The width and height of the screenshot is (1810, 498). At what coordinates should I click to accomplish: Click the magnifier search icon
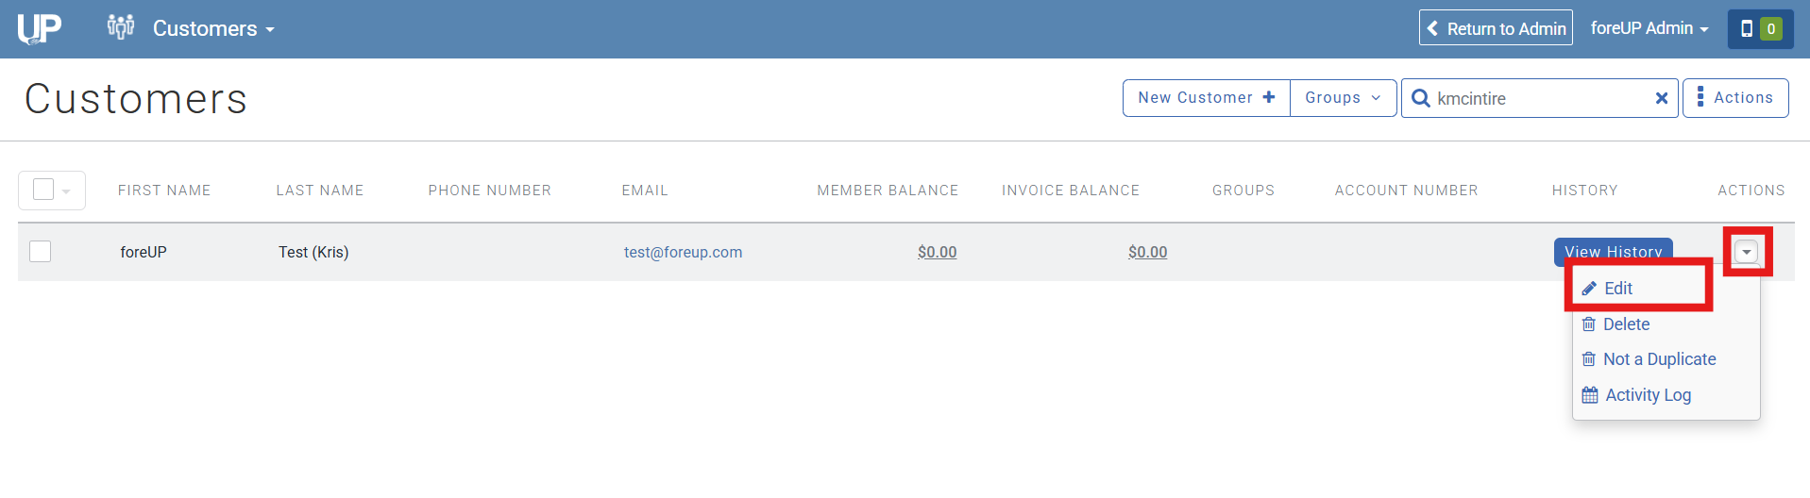1420,98
